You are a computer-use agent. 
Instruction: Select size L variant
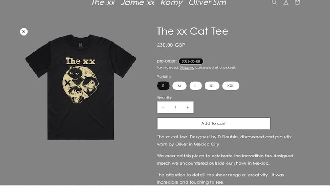(x=195, y=86)
